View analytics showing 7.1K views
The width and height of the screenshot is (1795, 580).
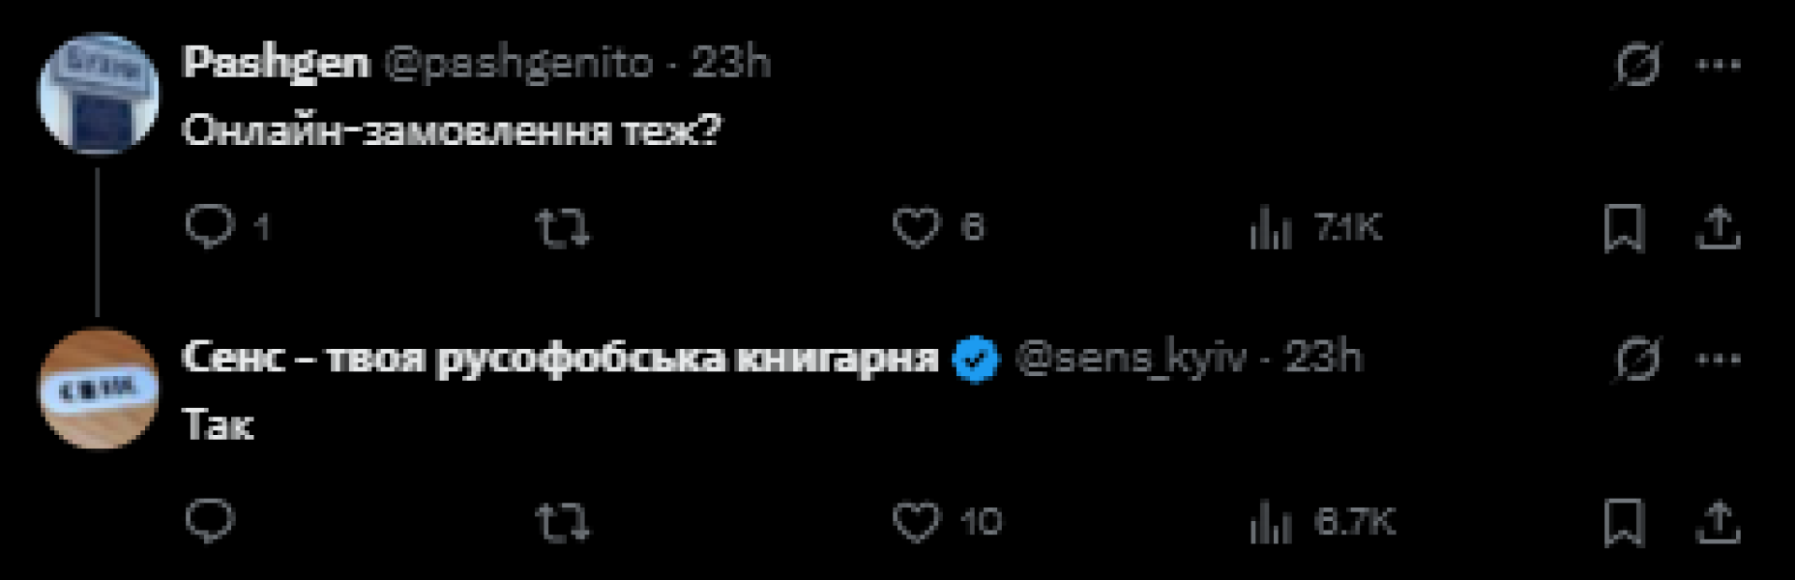[x=1271, y=229]
